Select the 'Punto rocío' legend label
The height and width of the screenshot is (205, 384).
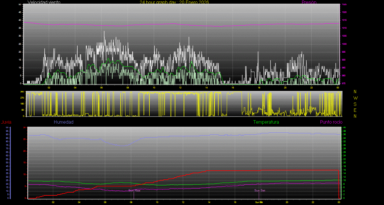[331, 122]
